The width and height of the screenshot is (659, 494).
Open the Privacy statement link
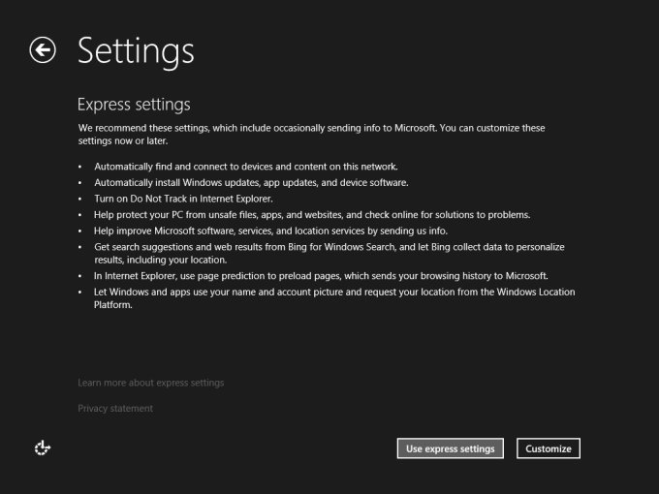pos(115,409)
